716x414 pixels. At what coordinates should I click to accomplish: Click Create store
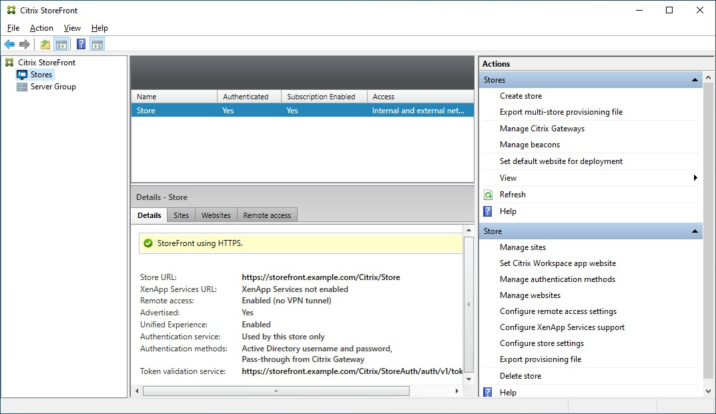coord(520,96)
